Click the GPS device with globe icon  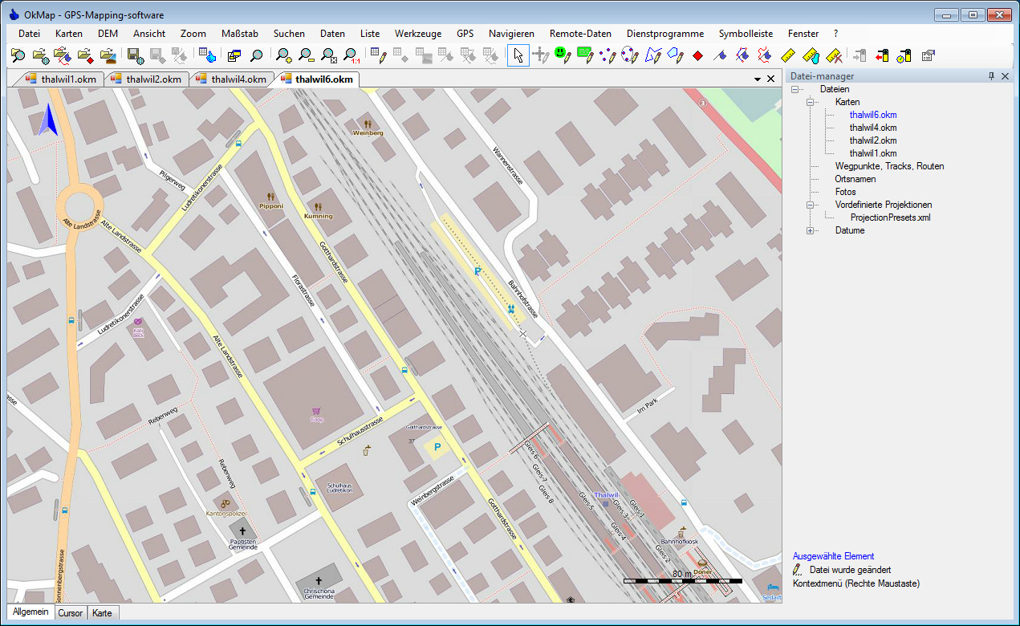(x=905, y=55)
